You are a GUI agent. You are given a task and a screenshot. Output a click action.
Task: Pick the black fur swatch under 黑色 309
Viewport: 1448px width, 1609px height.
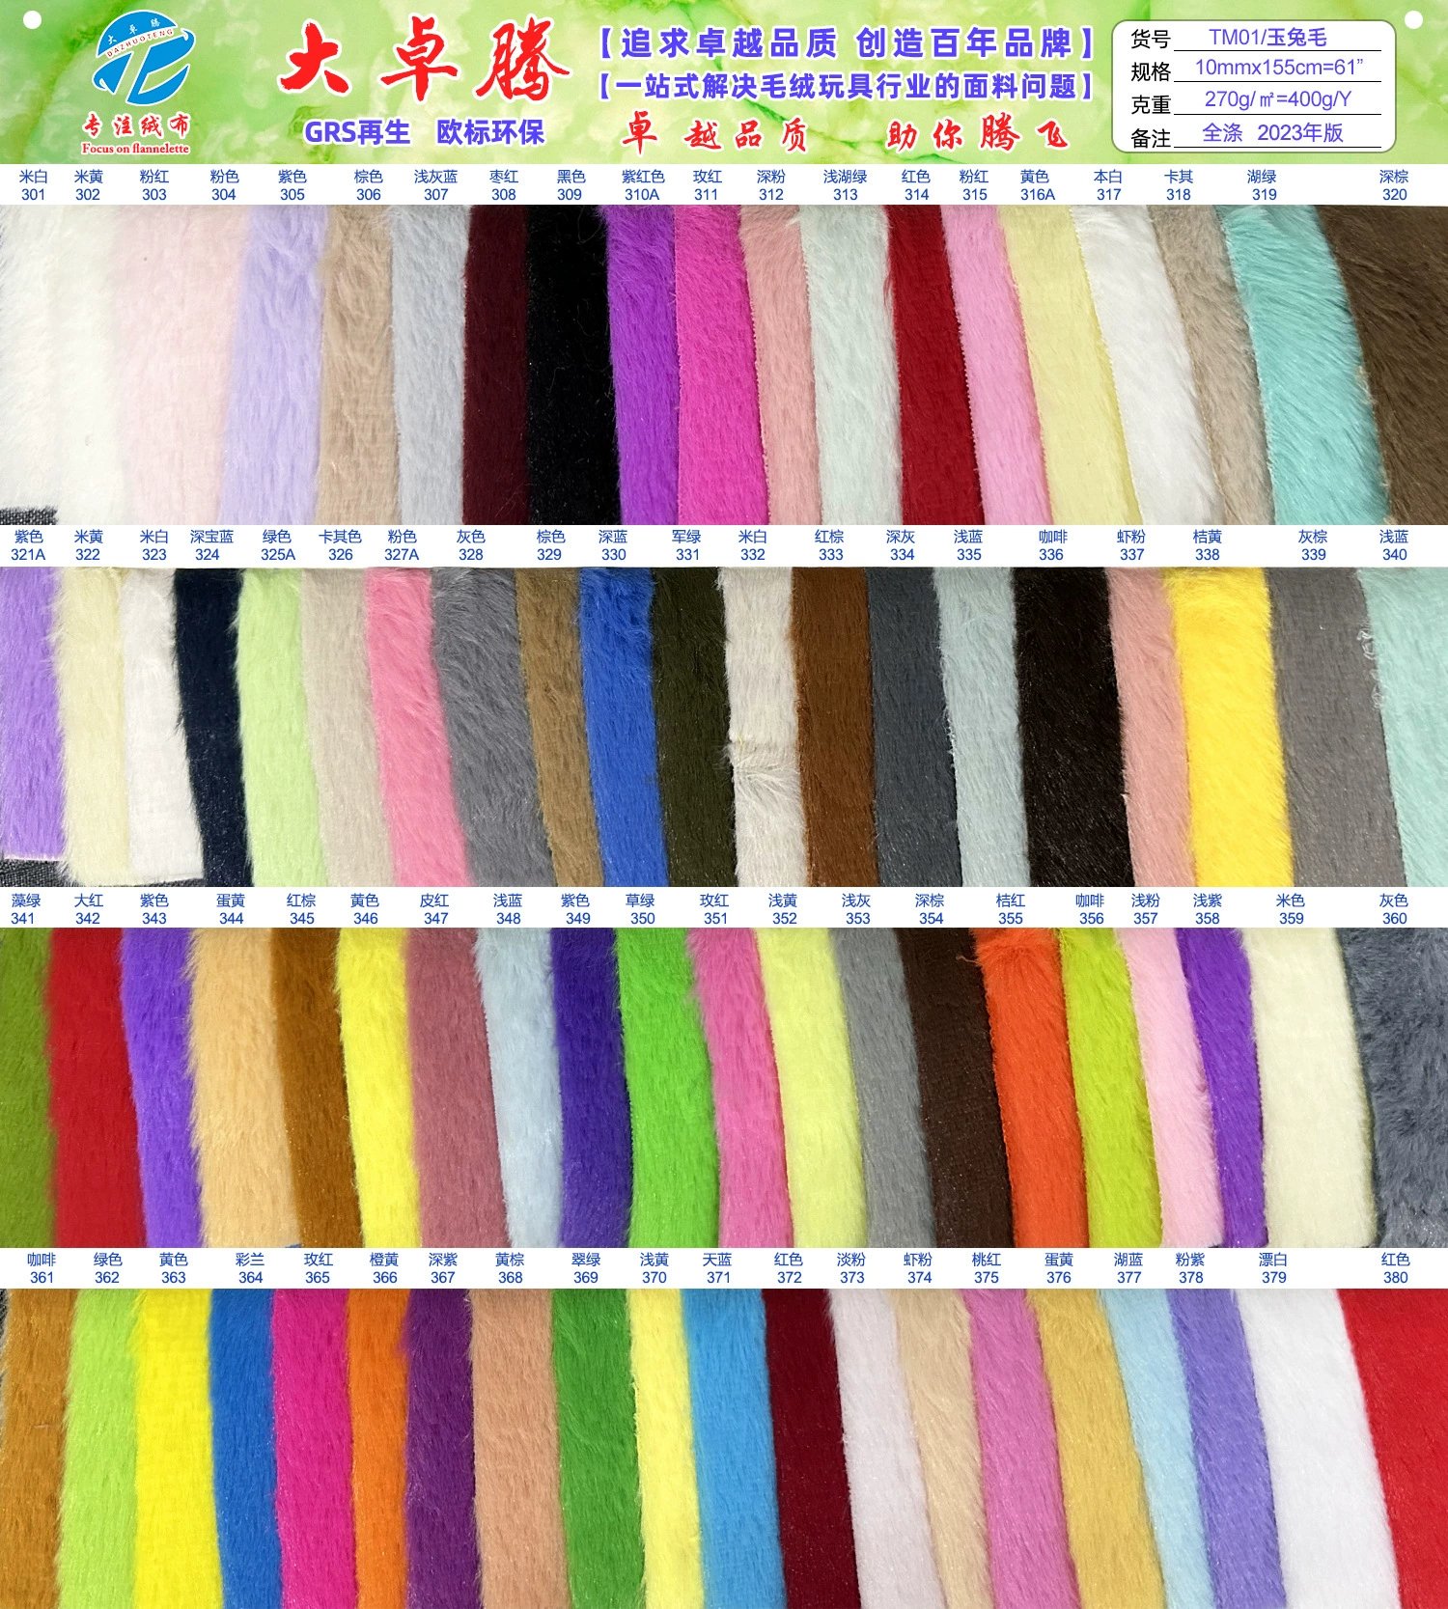[x=571, y=365]
